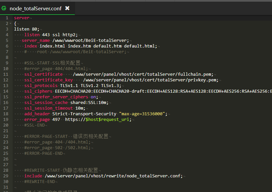Click 'TLSv1.1 TLSv1.2 TLSv1.3;' text
Image resolution: width=272 pixels, height=192 pixels.
coord(90,86)
